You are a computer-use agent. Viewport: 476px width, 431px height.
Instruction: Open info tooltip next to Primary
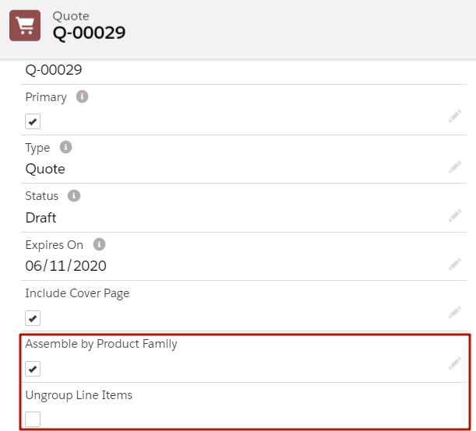[x=82, y=96]
